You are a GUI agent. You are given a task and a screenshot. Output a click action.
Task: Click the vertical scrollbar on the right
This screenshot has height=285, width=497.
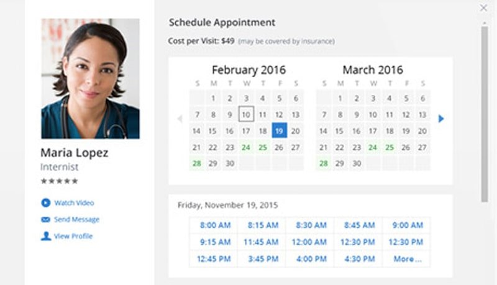(485, 112)
